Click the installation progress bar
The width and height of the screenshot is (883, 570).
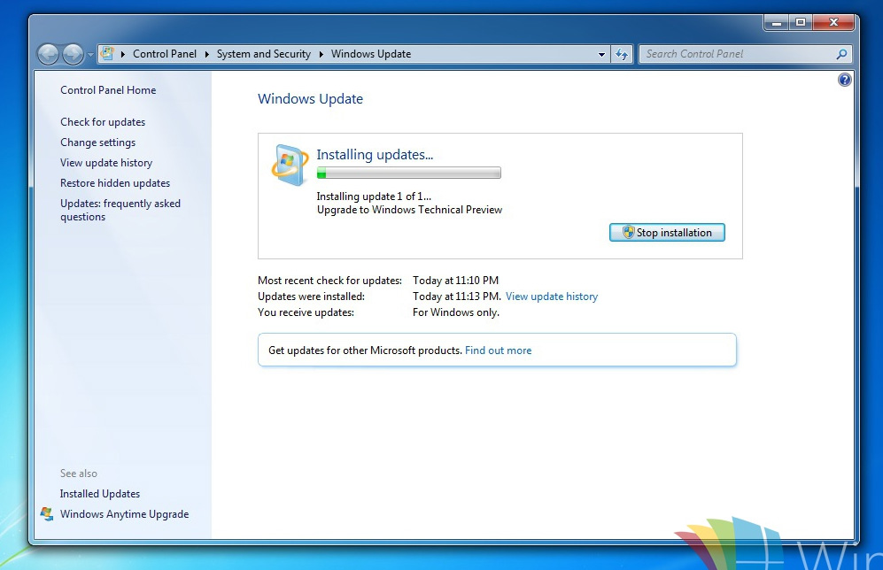click(x=409, y=173)
